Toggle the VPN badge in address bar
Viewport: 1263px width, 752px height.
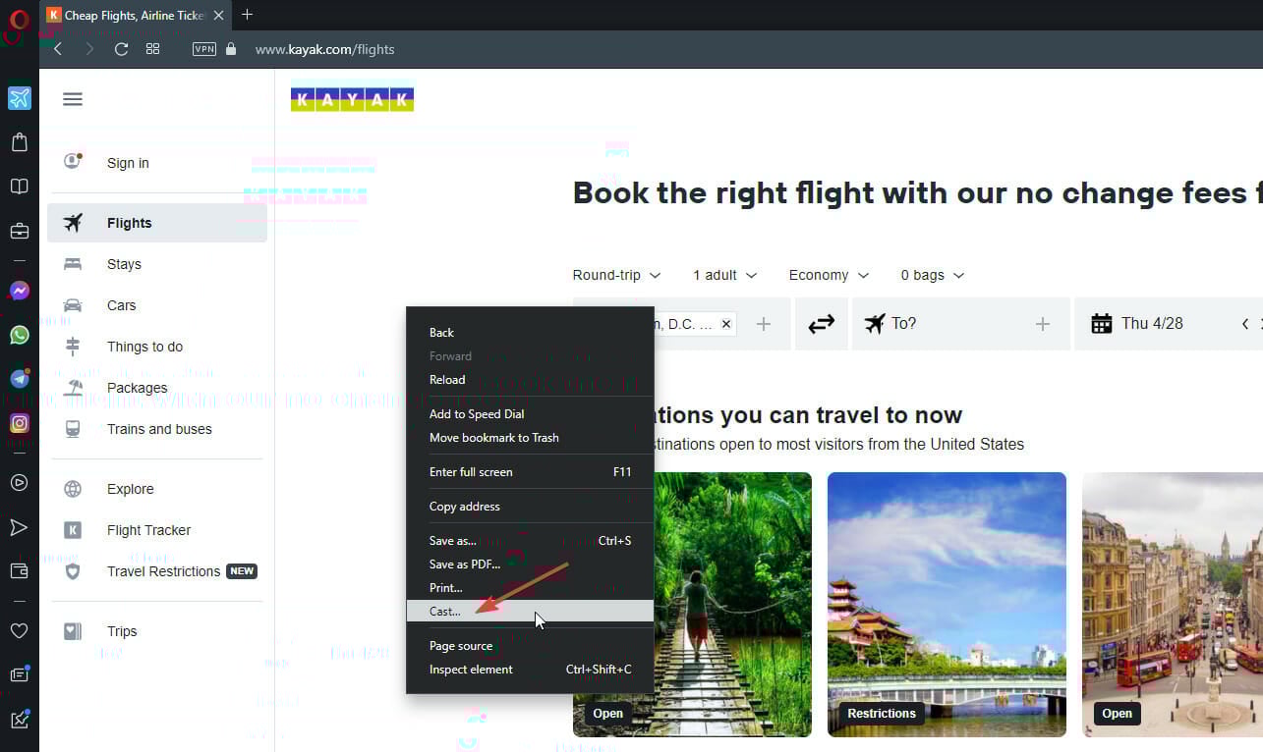(204, 49)
